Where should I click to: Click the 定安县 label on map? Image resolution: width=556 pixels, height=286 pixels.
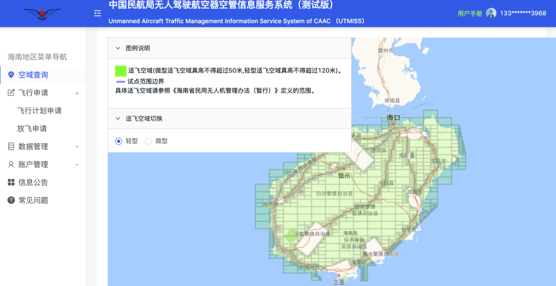coord(406,155)
